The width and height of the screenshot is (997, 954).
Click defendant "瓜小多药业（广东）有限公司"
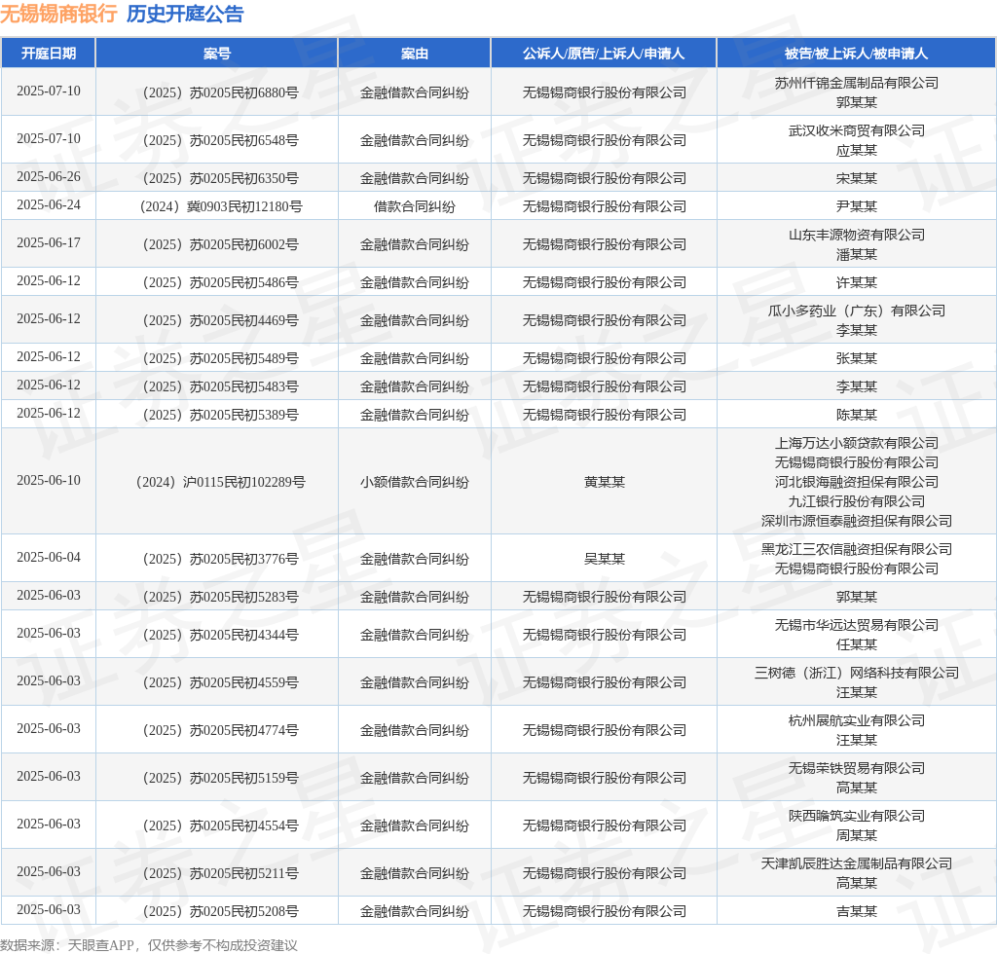[857, 312]
